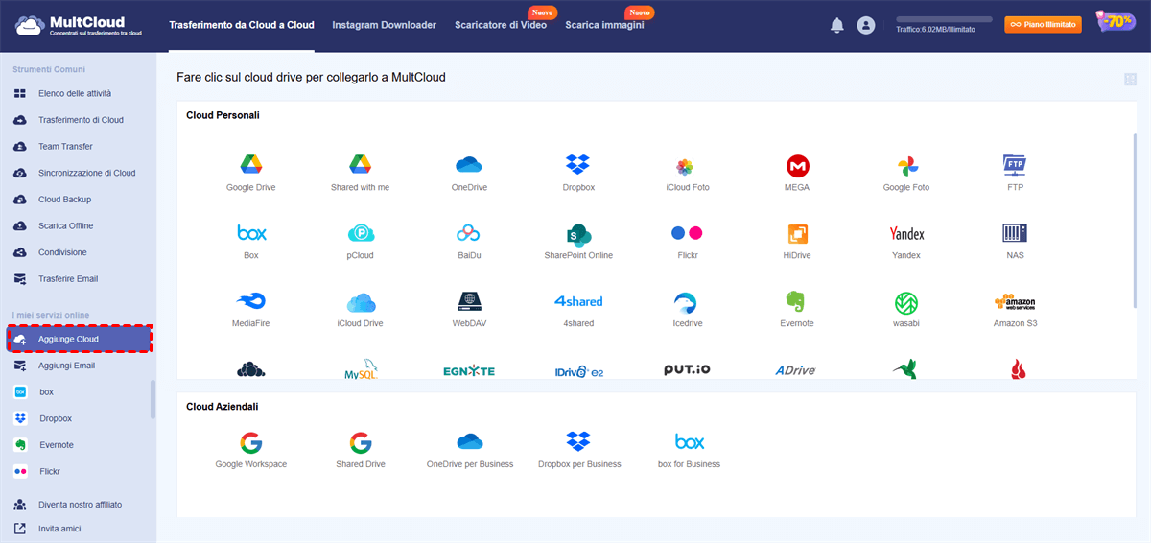The width and height of the screenshot is (1151, 543).
Task: Choose Dropbox under Cloud Personali
Action: (578, 173)
